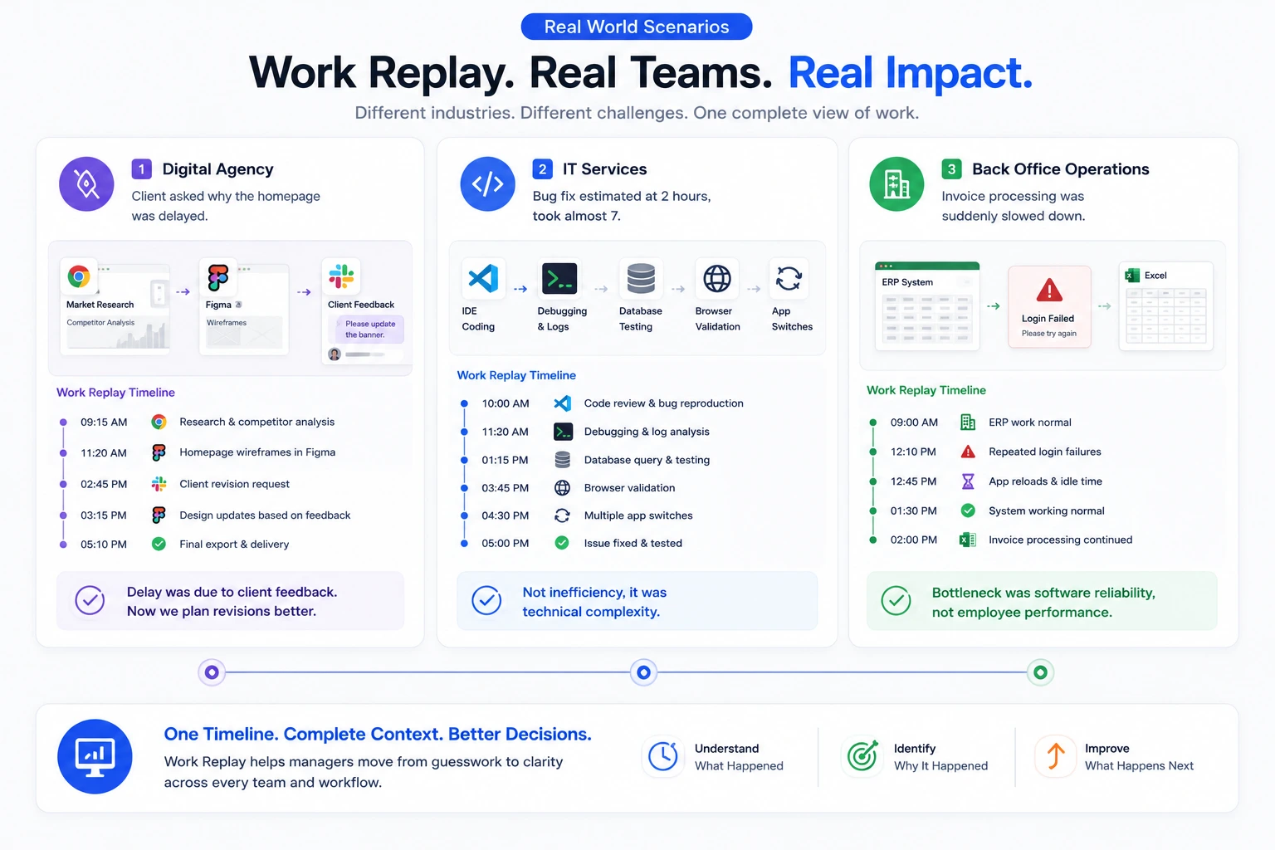Click the purple Work Replay Timeline label
The width and height of the screenshot is (1275, 850).
pyautogui.click(x=115, y=393)
